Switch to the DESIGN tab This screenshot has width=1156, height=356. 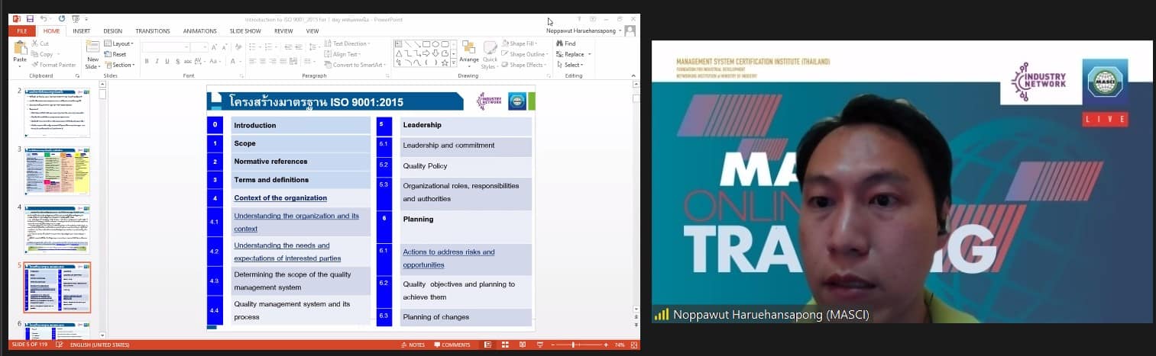112,30
